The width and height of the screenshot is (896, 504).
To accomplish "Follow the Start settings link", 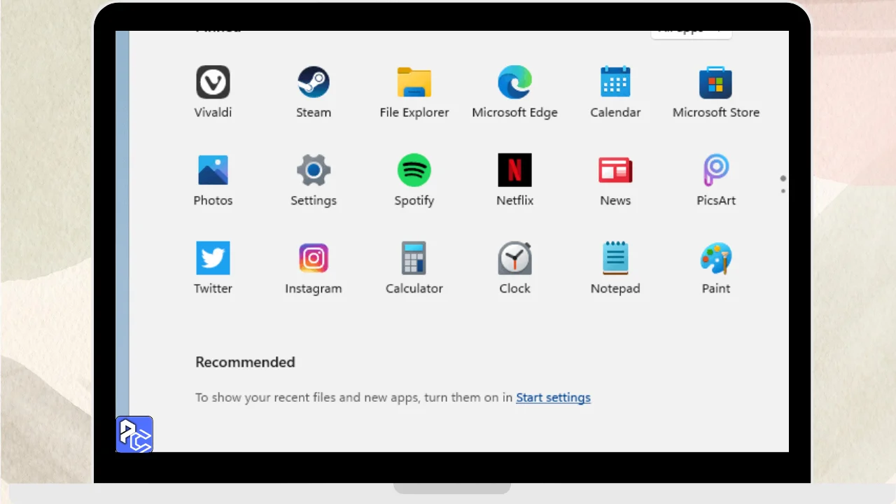I will (x=553, y=398).
